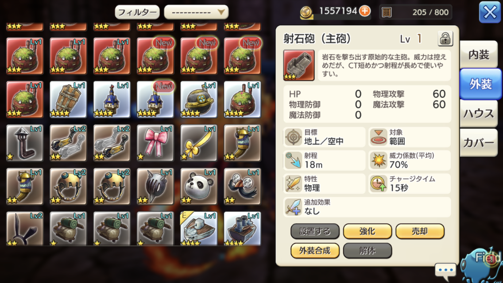Add coins with the orange plus icon
This screenshot has width=503, height=283.
coord(365,11)
